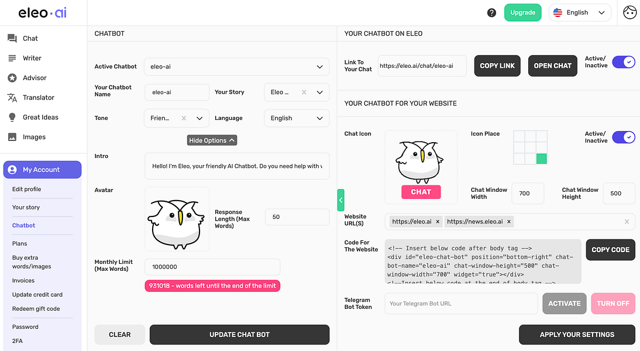The image size is (640, 351).
Task: Click the help question mark icon
Action: 491,12
